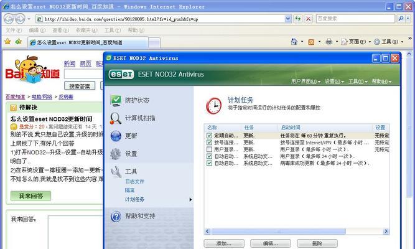Open the IE File (文件) menu
This screenshot has height=249, width=415.
point(14,31)
